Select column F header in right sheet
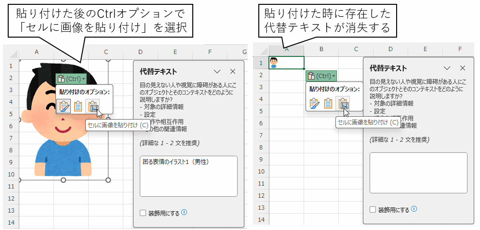This screenshot has width=480, height=230. click(460, 49)
